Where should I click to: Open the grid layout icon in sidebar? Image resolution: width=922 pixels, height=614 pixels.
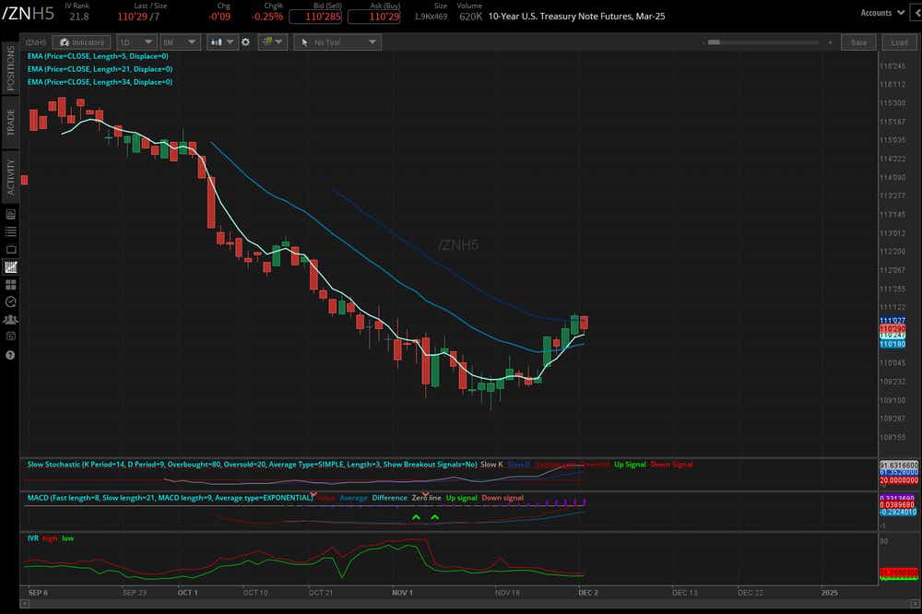[9, 283]
